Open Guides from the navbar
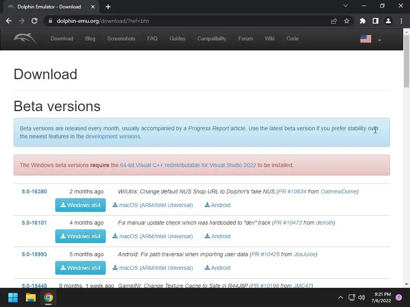This screenshot has width=410, height=307. 177,39
